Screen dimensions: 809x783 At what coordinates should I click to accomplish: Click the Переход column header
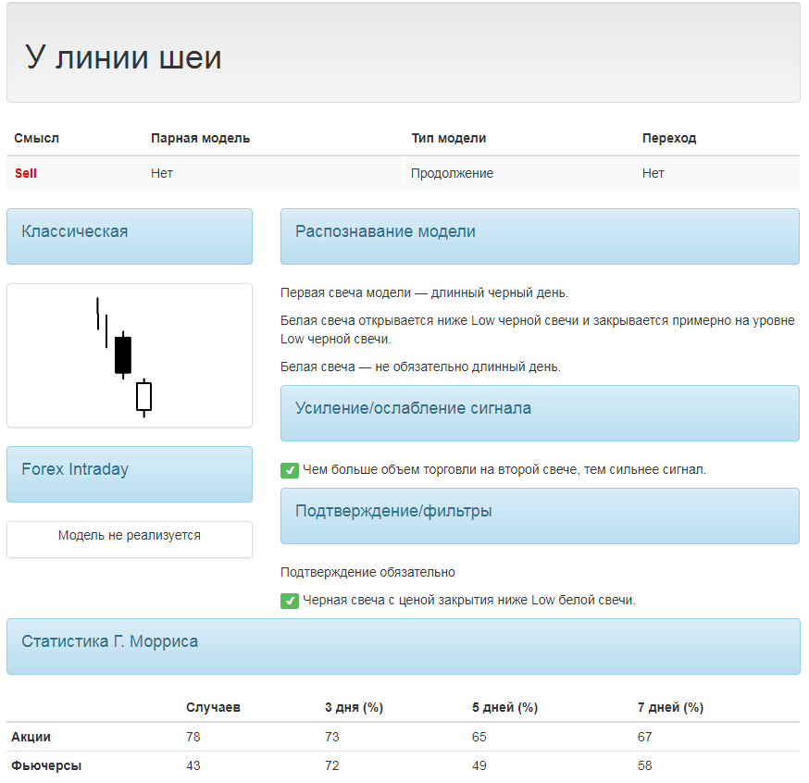[x=669, y=138]
